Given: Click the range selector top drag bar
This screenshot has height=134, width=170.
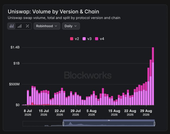Looking at the screenshot, I should point(109,120).
